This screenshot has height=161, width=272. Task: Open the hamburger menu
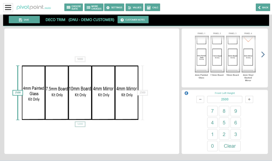pos(8,7)
